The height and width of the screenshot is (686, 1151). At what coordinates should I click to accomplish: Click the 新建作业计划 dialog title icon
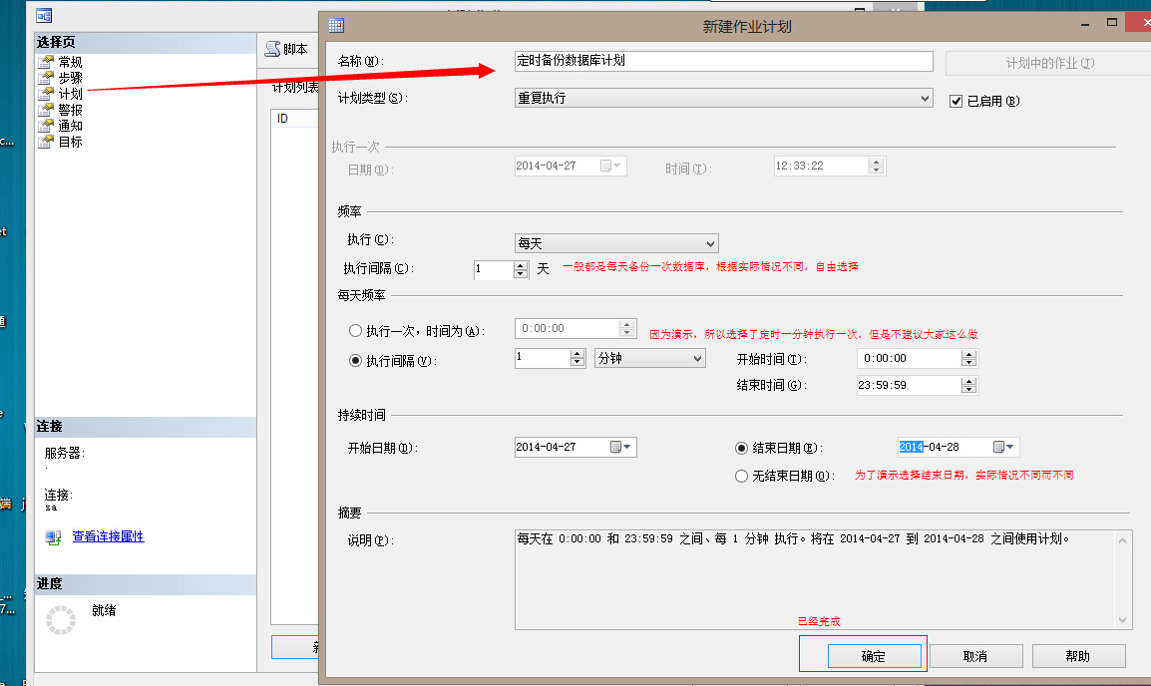336,26
